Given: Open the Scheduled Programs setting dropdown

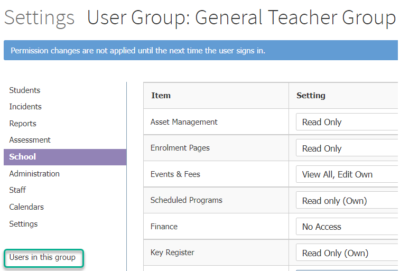Looking at the screenshot, I should coord(347,201).
